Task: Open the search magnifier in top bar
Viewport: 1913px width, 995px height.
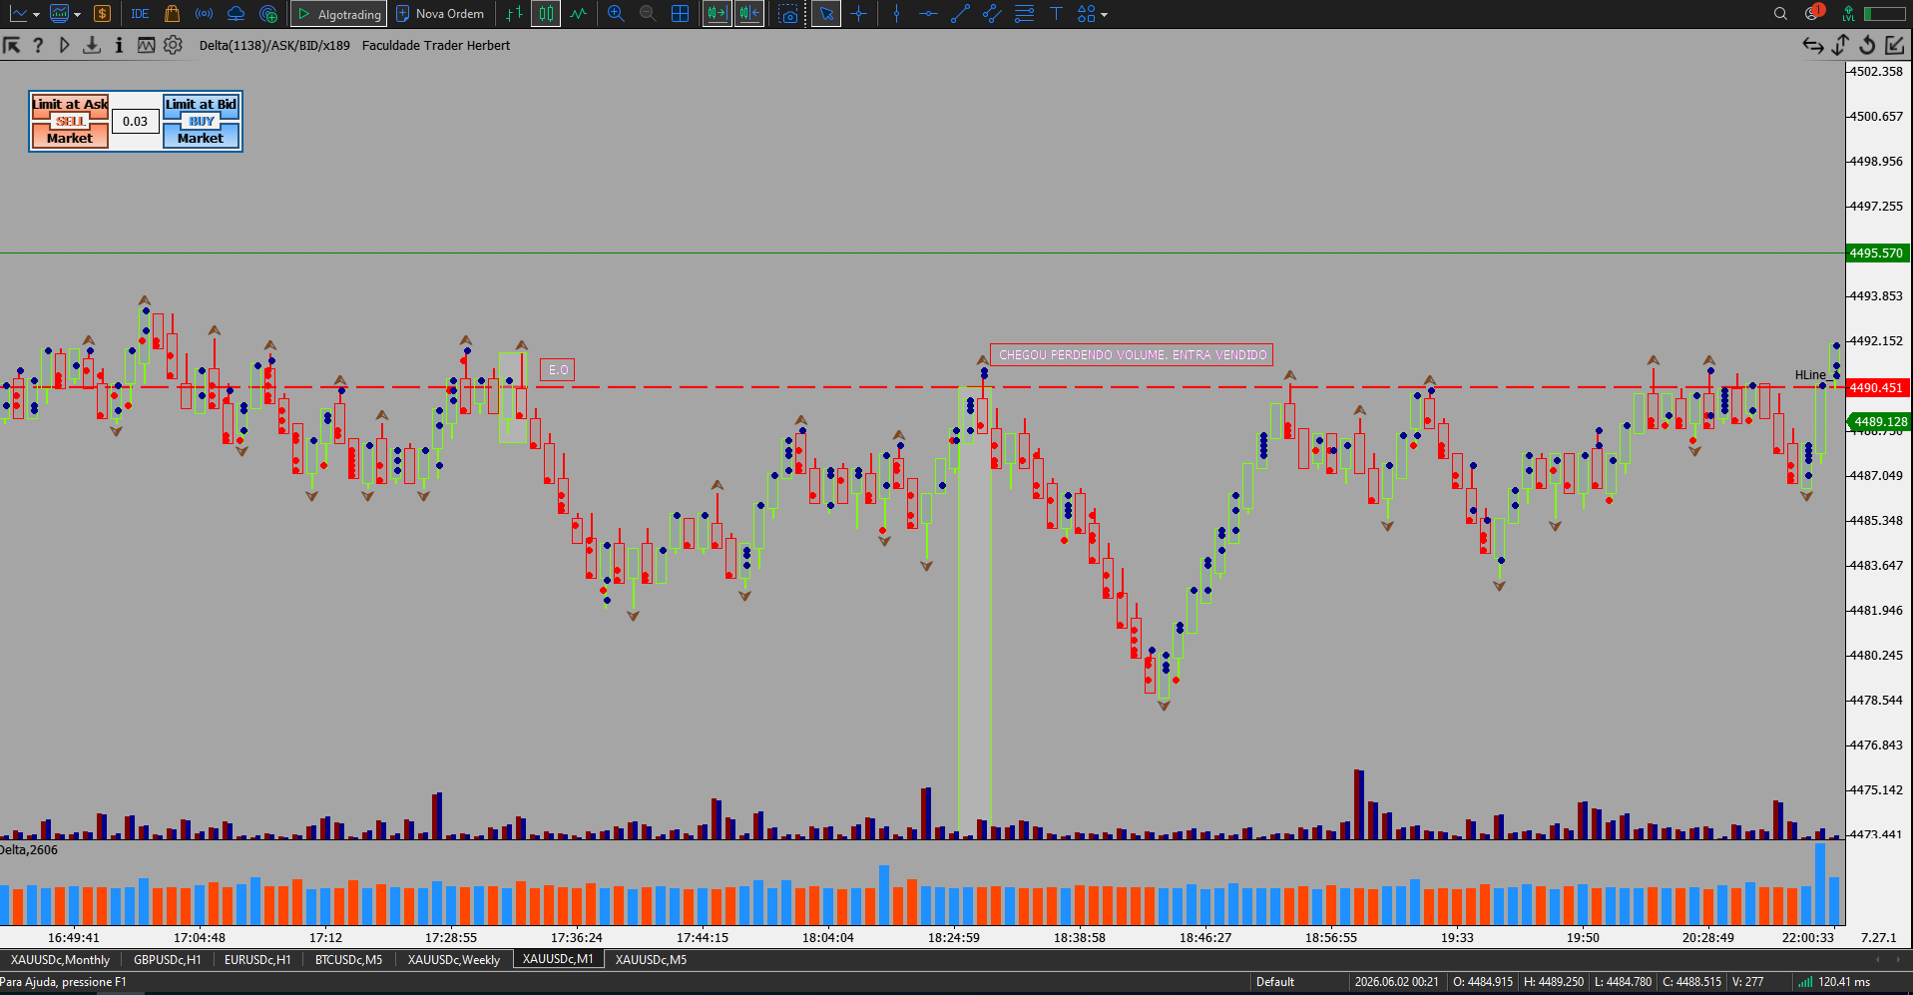Action: pyautogui.click(x=1780, y=14)
